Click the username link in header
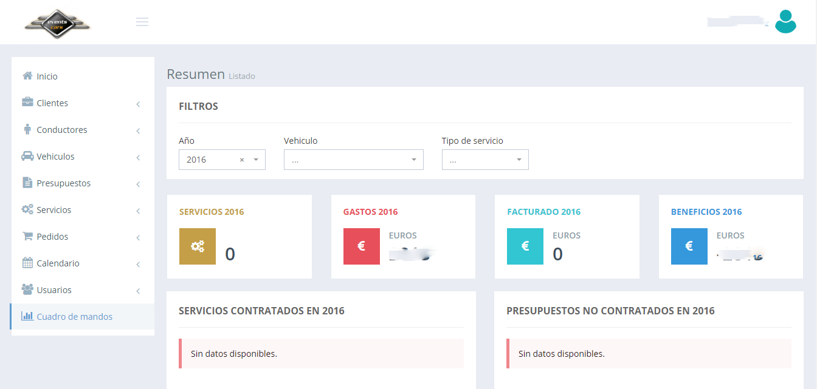This screenshot has width=817, height=389. (737, 22)
